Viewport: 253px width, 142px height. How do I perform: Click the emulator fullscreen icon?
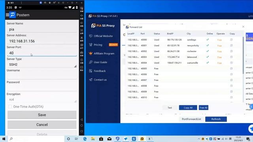coord(82,30)
